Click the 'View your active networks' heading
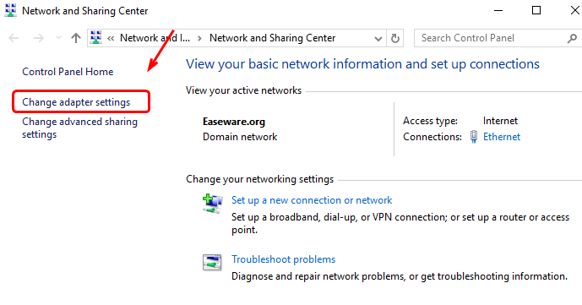This screenshot has width=582, height=305. tap(243, 90)
